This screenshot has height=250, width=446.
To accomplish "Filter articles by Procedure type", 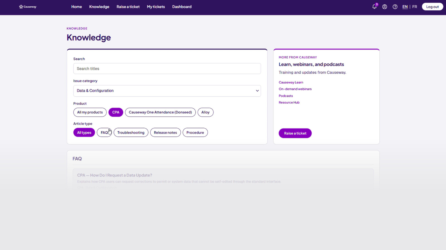I will click(195, 132).
